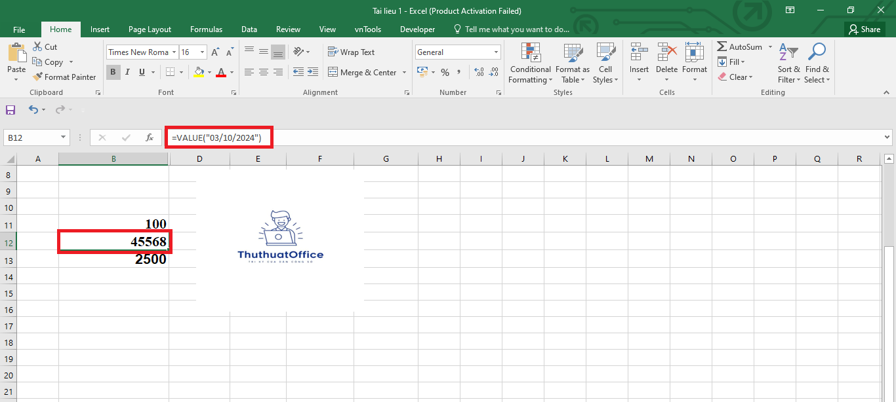This screenshot has width=896, height=402.
Task: Open the Page Layout tab
Action: [150, 29]
